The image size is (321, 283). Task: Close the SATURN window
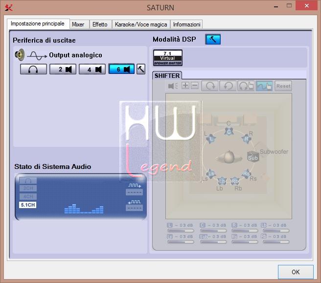(307, 5)
